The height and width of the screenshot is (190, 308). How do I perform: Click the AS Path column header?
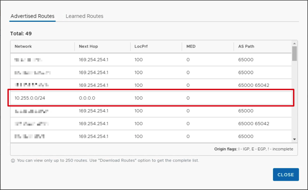[x=246, y=47]
